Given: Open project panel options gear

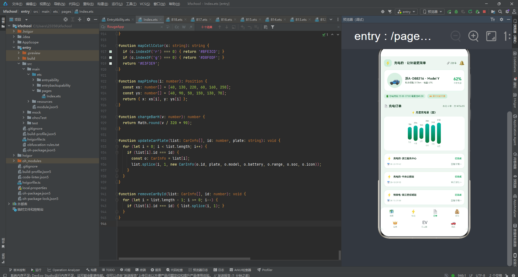Looking at the screenshot, I should click(x=89, y=19).
